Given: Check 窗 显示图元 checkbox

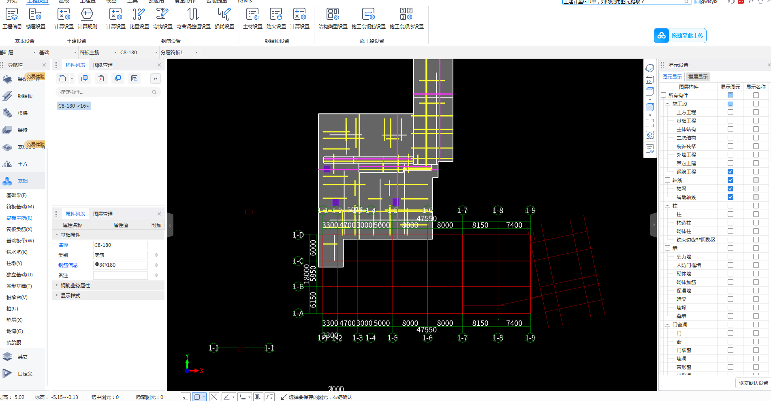Looking at the screenshot, I should pyautogui.click(x=730, y=342).
